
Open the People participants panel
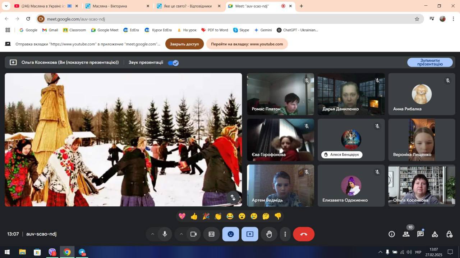click(406, 234)
